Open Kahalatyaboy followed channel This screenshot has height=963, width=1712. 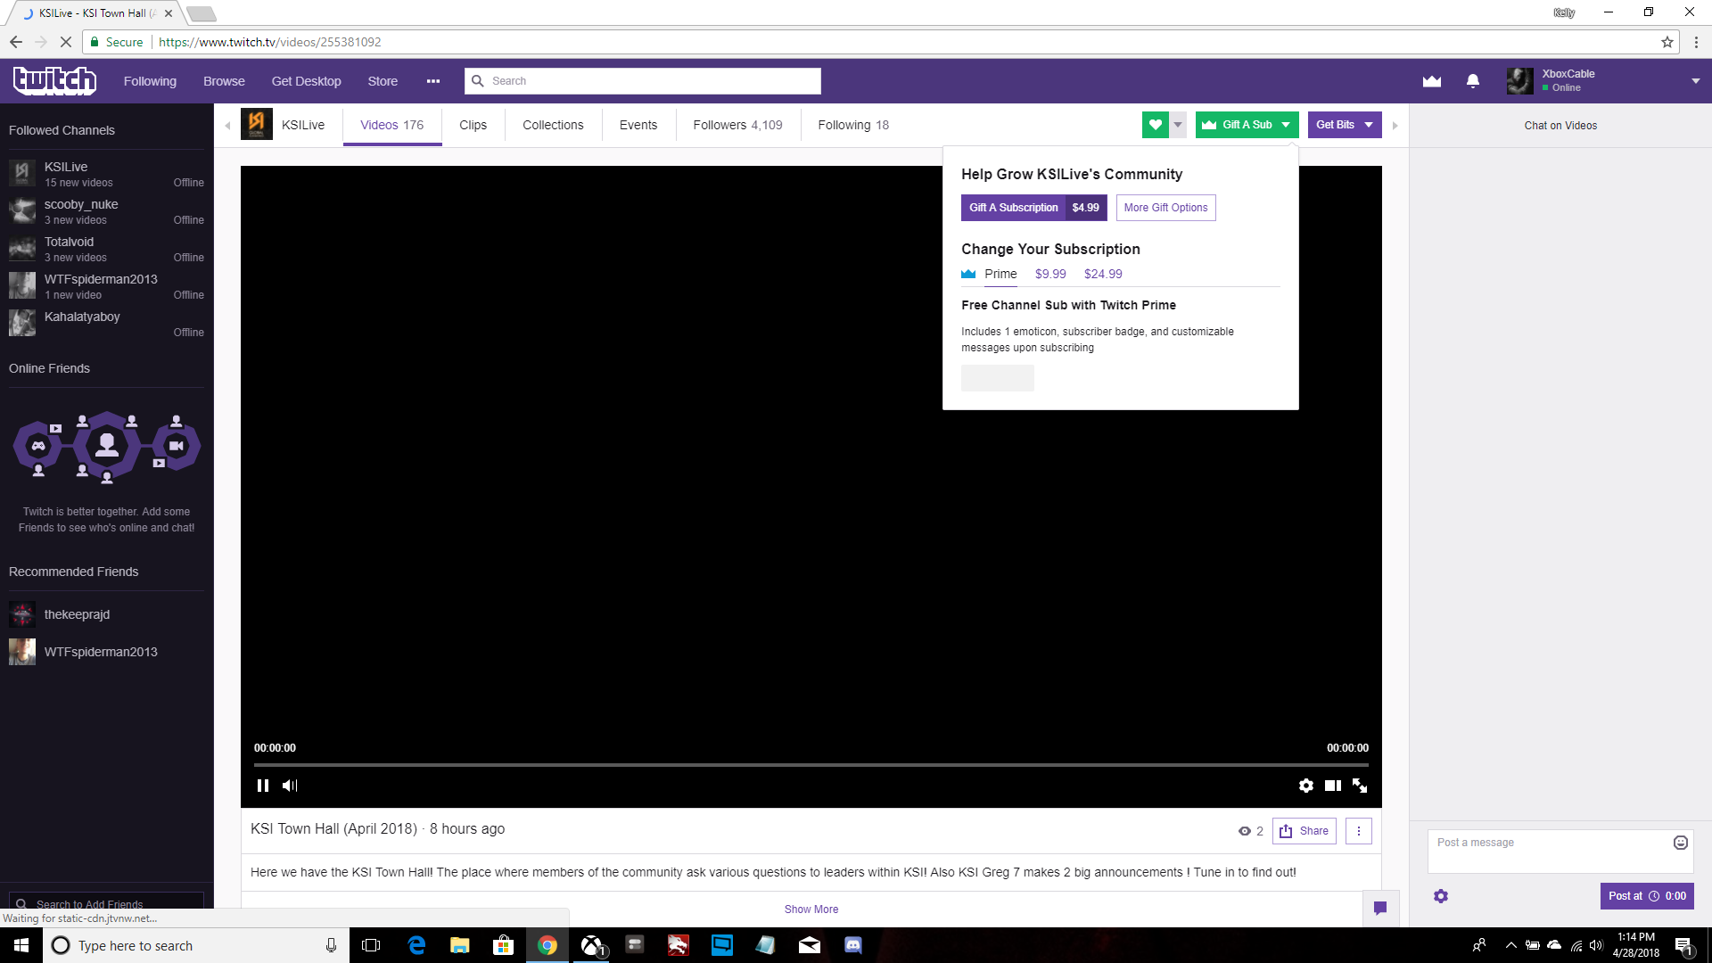click(x=107, y=324)
